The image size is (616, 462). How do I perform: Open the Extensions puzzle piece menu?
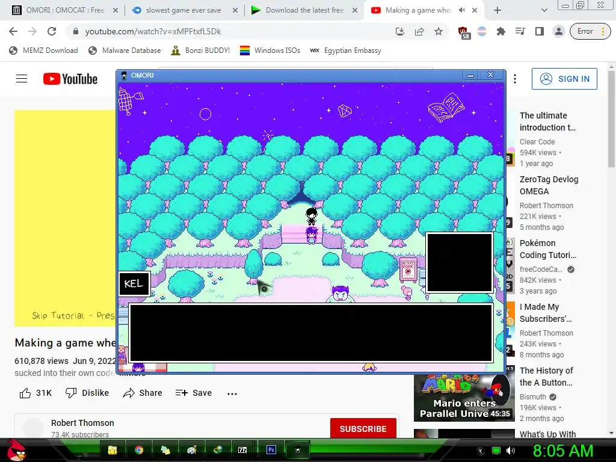pyautogui.click(x=501, y=31)
